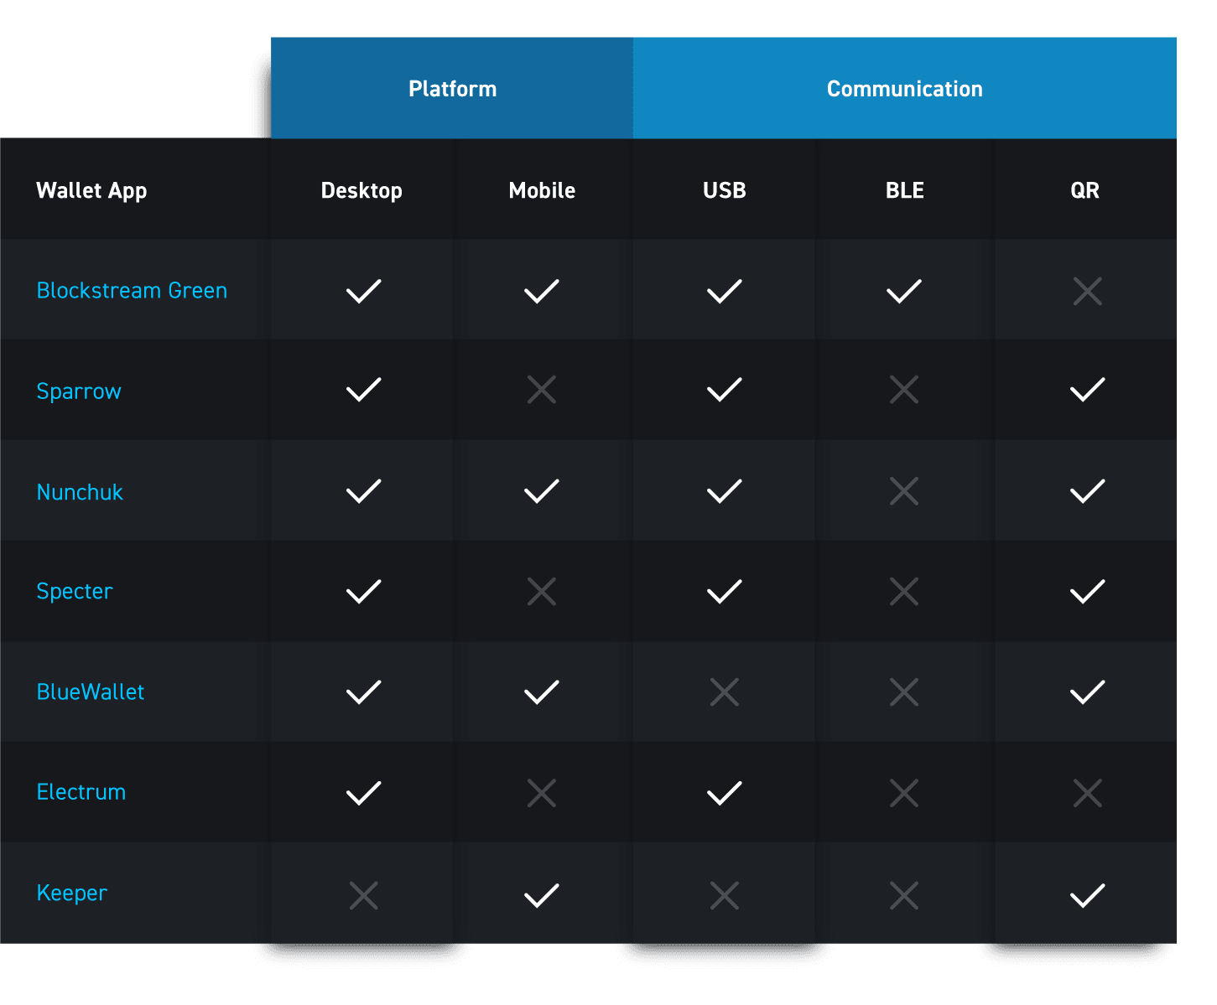Click Keeper USB cross mark
The image size is (1217, 1005).
tap(725, 896)
